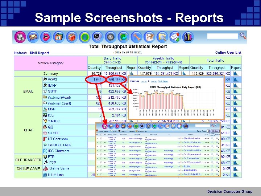Screen dimensions: 261x196
Task: Open YAHOO weekly traffic report chart icon
Action: click(x=183, y=121)
